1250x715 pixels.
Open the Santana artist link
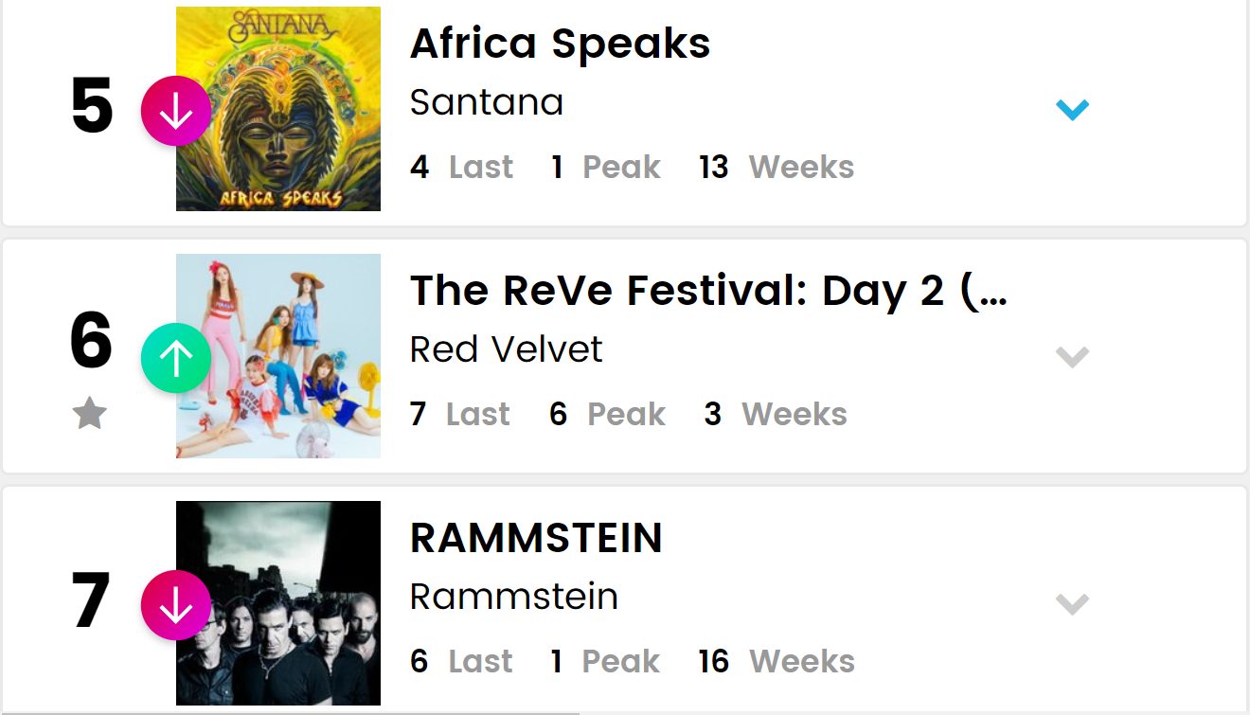click(486, 102)
